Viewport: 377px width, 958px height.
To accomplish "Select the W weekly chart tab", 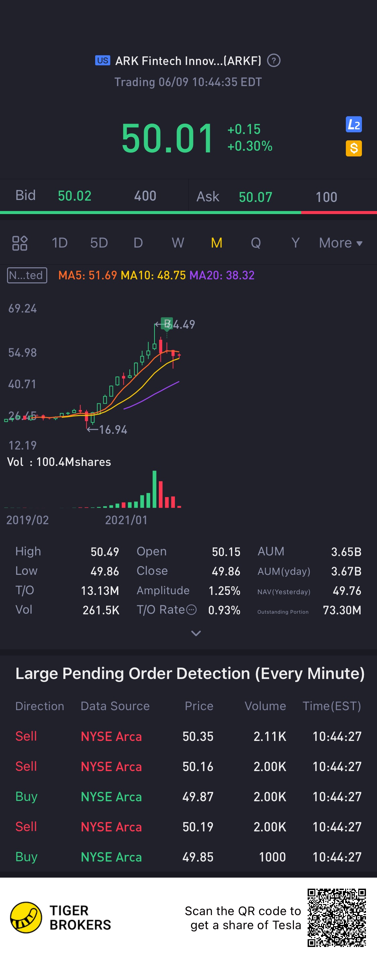I will tap(178, 243).
